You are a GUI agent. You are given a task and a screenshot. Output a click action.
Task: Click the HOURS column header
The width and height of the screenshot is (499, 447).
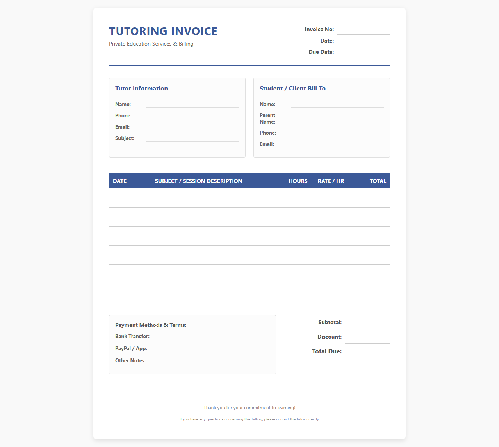(x=298, y=181)
